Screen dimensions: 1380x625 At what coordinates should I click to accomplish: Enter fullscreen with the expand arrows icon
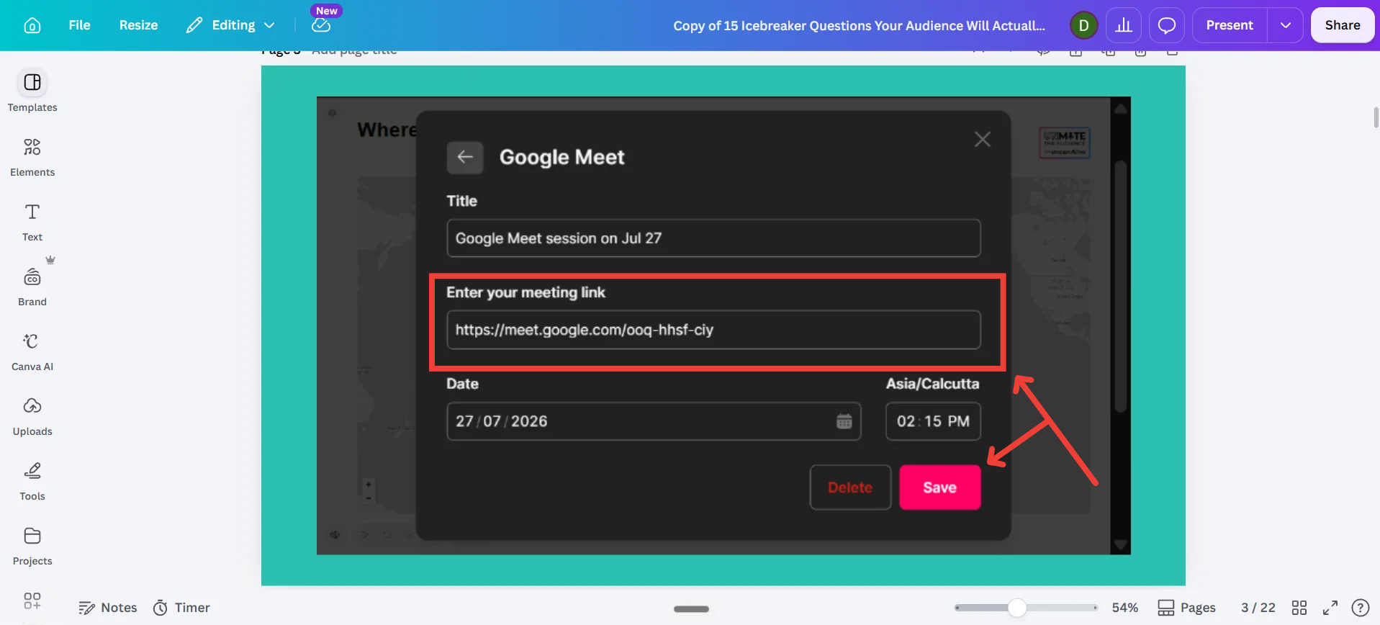[x=1330, y=608]
